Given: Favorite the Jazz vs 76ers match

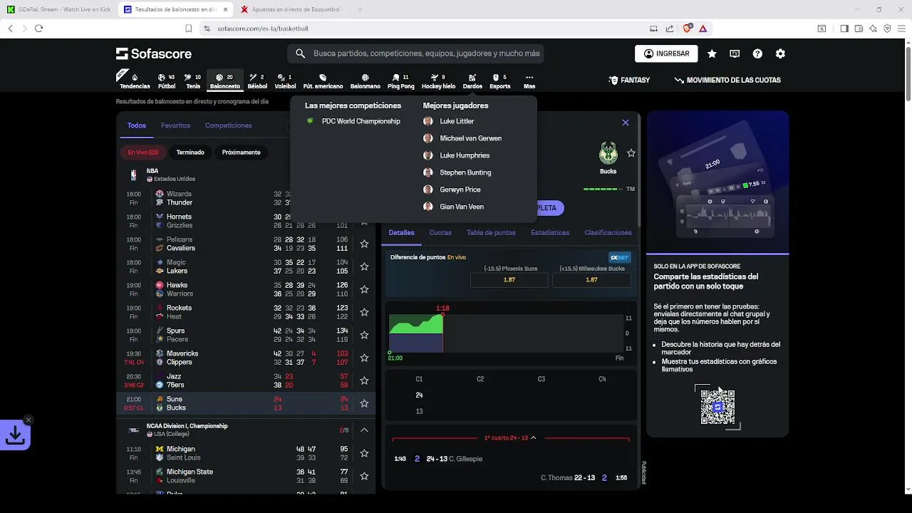Looking at the screenshot, I should (x=364, y=380).
